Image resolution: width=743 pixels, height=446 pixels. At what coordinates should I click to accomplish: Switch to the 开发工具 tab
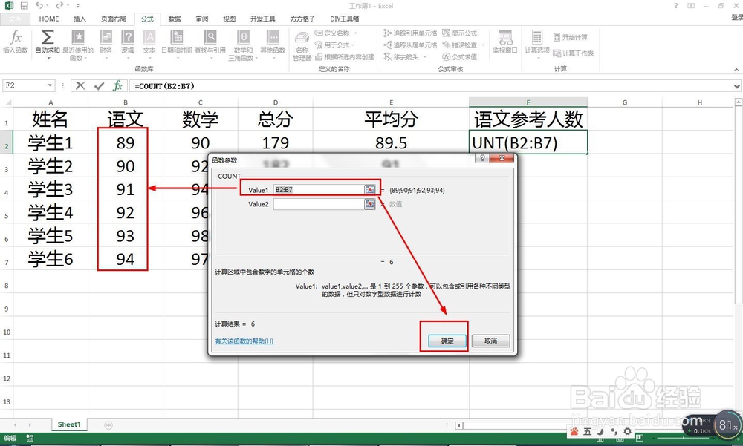coord(262,19)
